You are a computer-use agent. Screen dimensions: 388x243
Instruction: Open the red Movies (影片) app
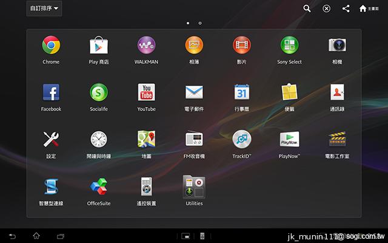click(242, 45)
